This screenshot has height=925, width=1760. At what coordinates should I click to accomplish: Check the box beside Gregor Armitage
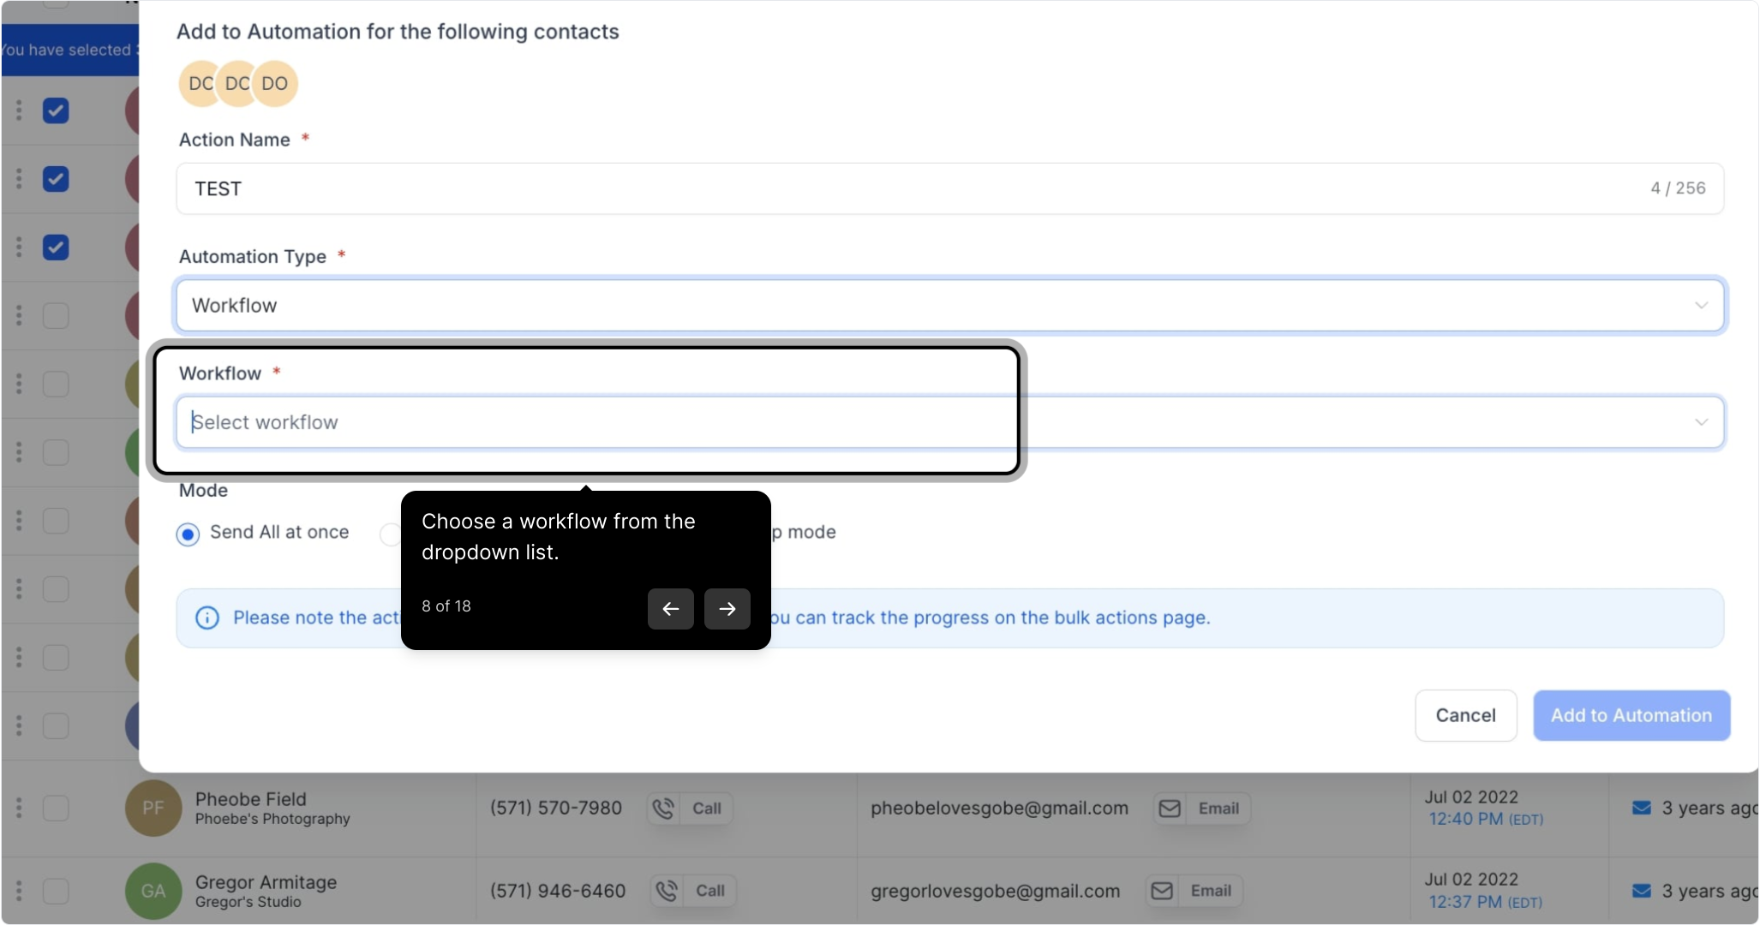[56, 891]
